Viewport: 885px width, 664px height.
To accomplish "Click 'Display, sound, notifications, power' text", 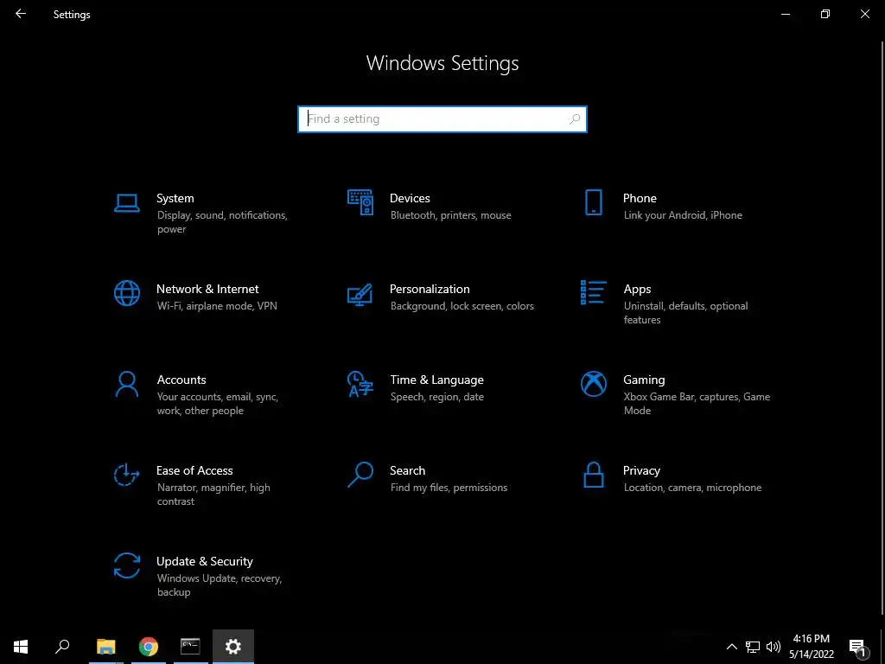I will click(x=222, y=222).
